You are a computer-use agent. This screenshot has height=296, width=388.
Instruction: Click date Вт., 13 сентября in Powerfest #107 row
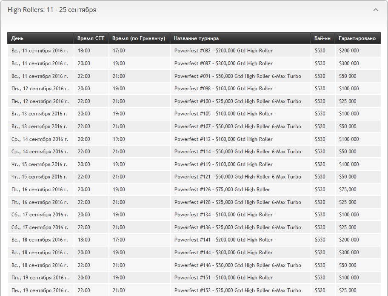pyautogui.click(x=39, y=126)
